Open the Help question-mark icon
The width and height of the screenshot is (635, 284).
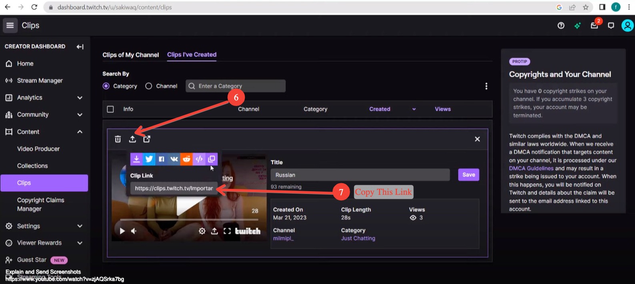coord(561,26)
